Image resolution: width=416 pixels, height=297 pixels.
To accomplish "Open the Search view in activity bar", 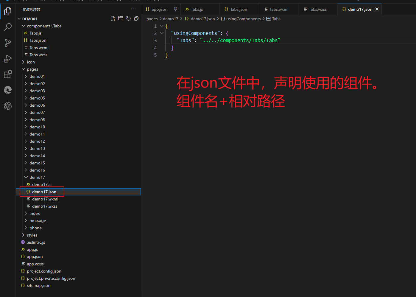I will 8,27.
